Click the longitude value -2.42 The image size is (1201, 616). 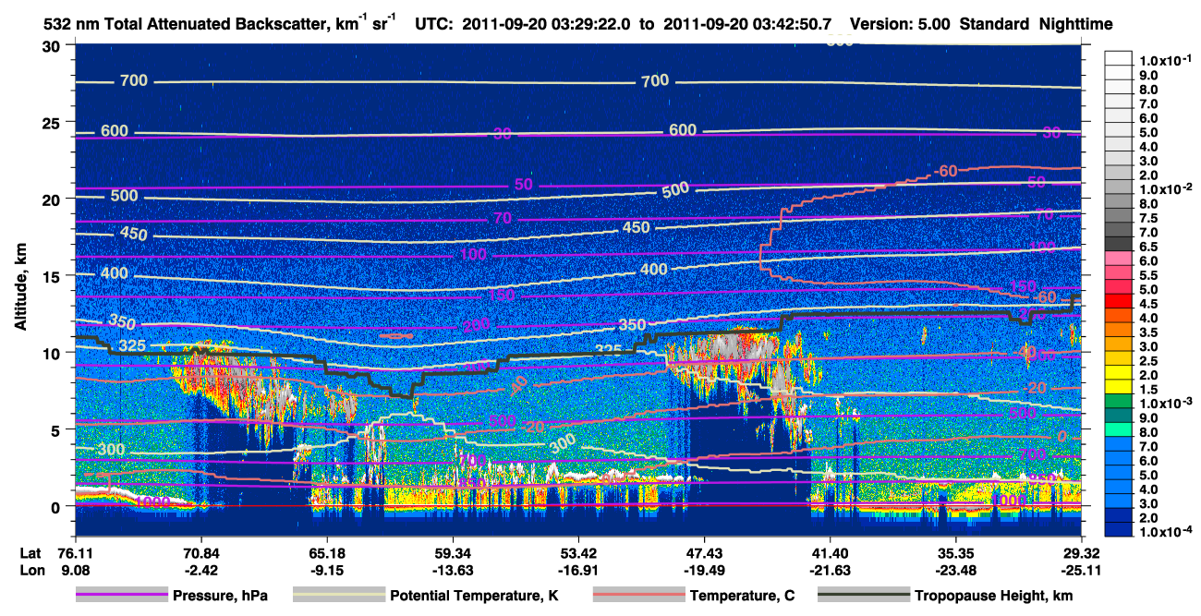tap(200, 570)
